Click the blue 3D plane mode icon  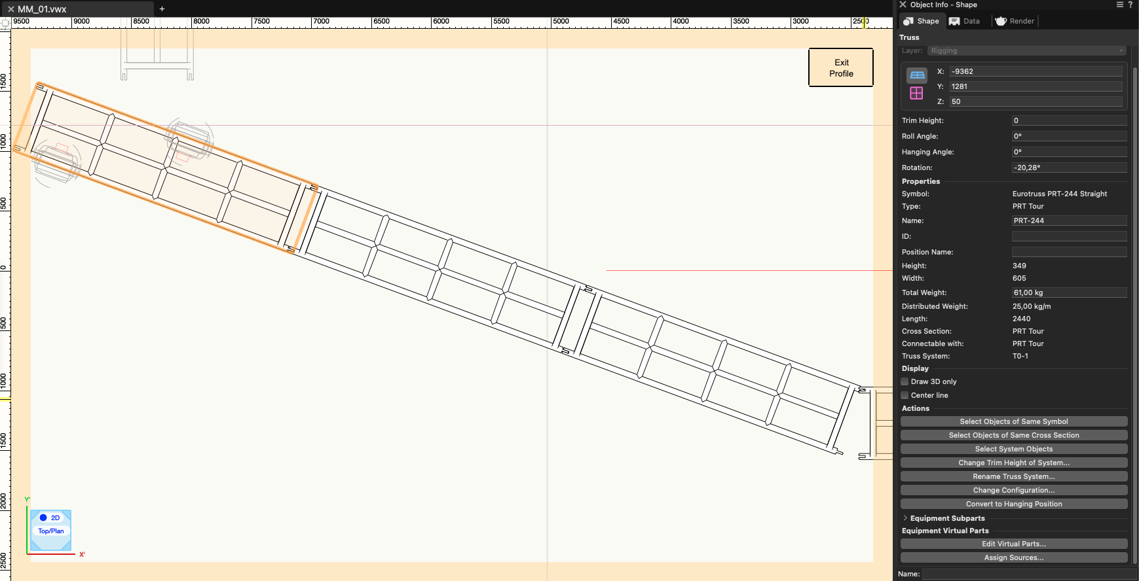[x=917, y=75]
